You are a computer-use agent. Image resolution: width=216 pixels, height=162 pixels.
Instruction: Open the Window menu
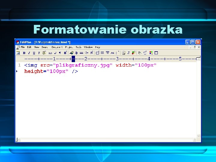88,47
